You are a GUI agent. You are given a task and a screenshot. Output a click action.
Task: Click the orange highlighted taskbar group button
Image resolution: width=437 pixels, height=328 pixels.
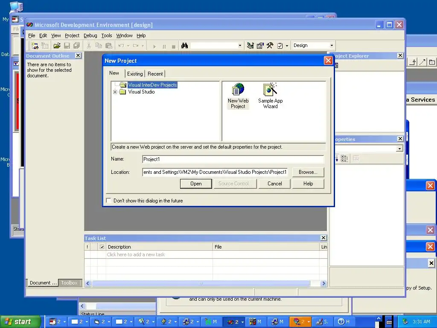(x=300, y=322)
